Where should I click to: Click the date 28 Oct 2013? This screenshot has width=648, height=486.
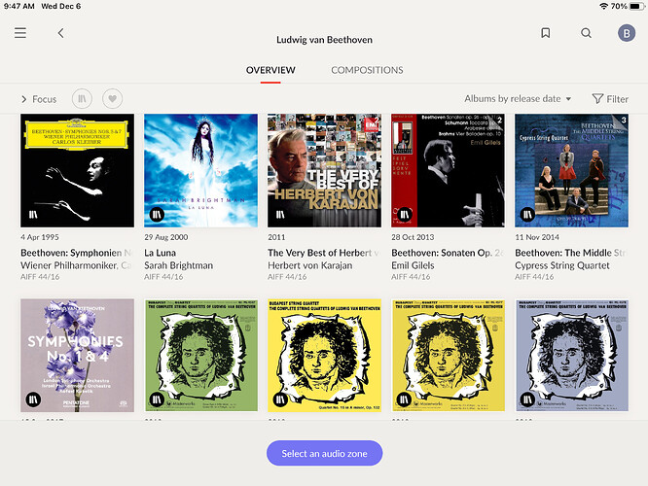point(413,237)
